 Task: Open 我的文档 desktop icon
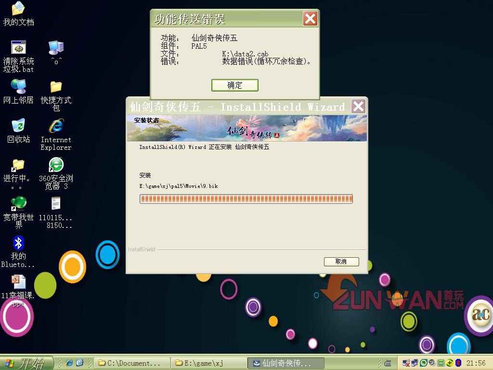coord(19,13)
